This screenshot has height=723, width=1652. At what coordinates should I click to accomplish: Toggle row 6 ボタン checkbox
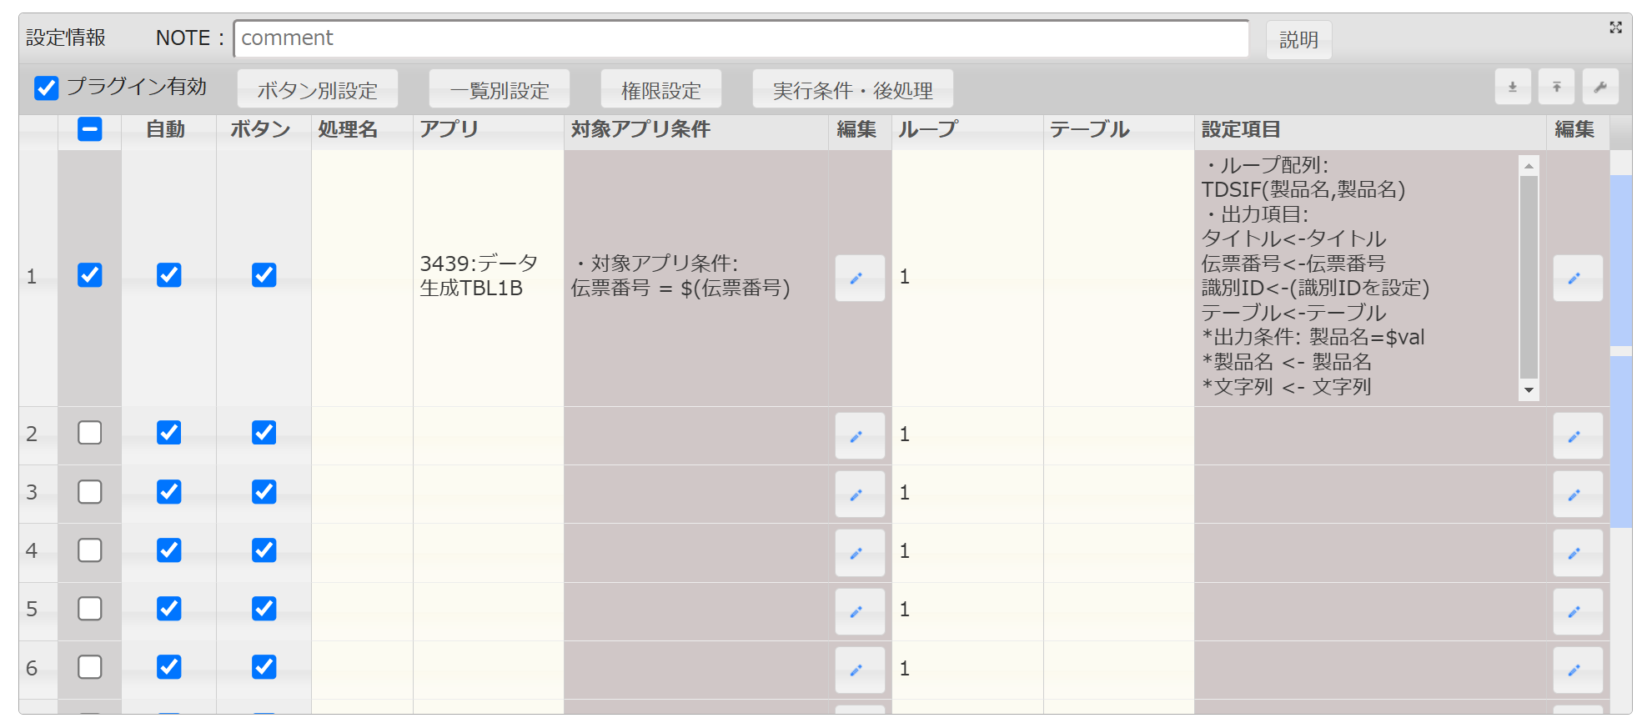pyautogui.click(x=264, y=667)
